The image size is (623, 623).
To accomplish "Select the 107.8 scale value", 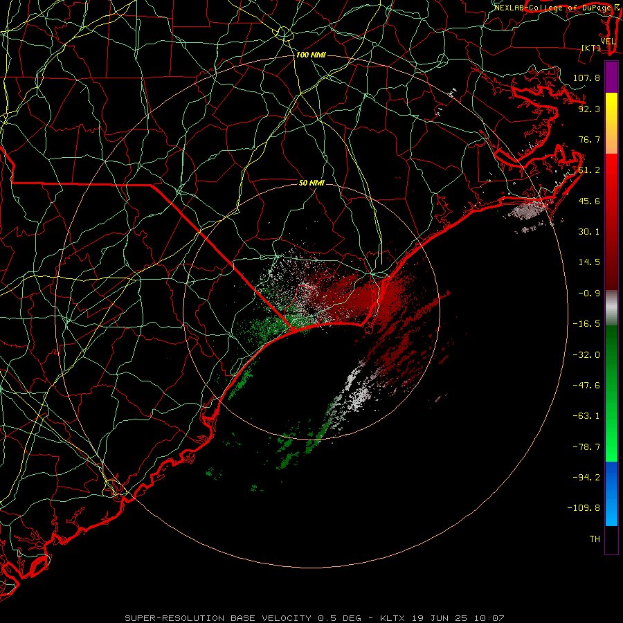I will (x=586, y=78).
